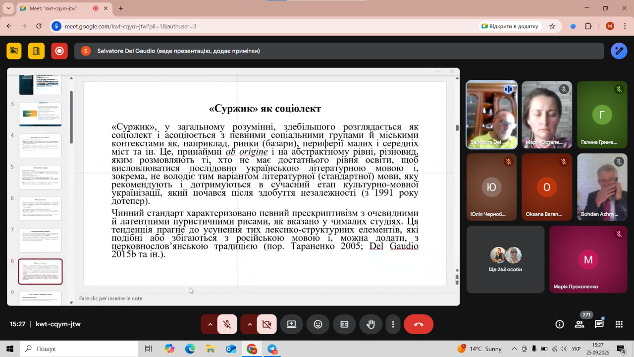This screenshot has width=634, height=357.
Task: Turn on closed captions
Action: [344, 324]
